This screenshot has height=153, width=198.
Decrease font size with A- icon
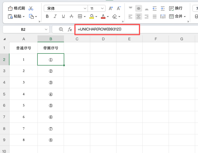click(119, 8)
